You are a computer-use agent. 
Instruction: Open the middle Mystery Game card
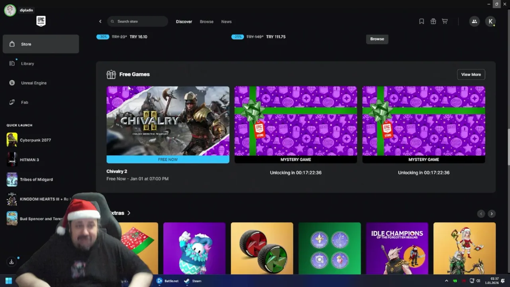click(x=296, y=124)
